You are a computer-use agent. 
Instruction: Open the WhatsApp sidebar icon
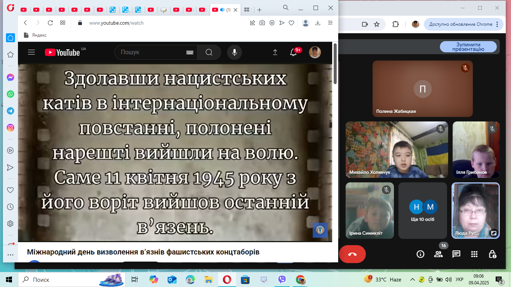point(10,94)
